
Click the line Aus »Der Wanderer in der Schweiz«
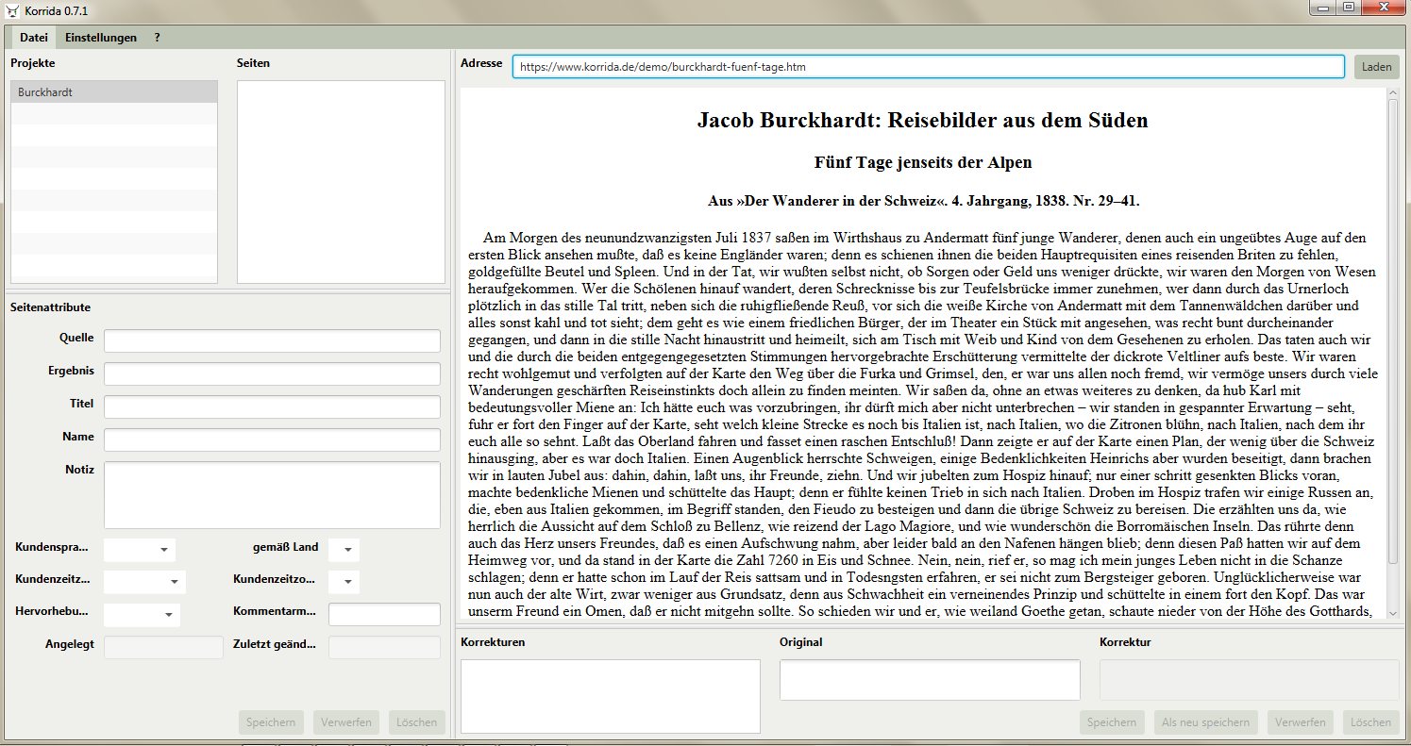tap(923, 201)
